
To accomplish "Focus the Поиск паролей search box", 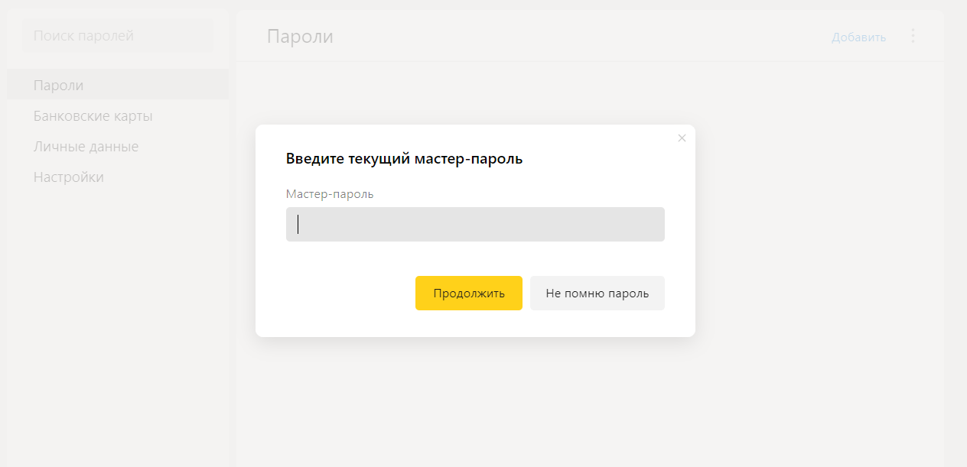I will point(118,36).
